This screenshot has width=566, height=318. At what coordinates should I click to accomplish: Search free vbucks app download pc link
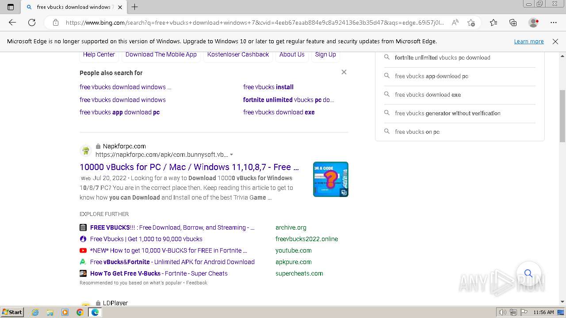(x=119, y=112)
